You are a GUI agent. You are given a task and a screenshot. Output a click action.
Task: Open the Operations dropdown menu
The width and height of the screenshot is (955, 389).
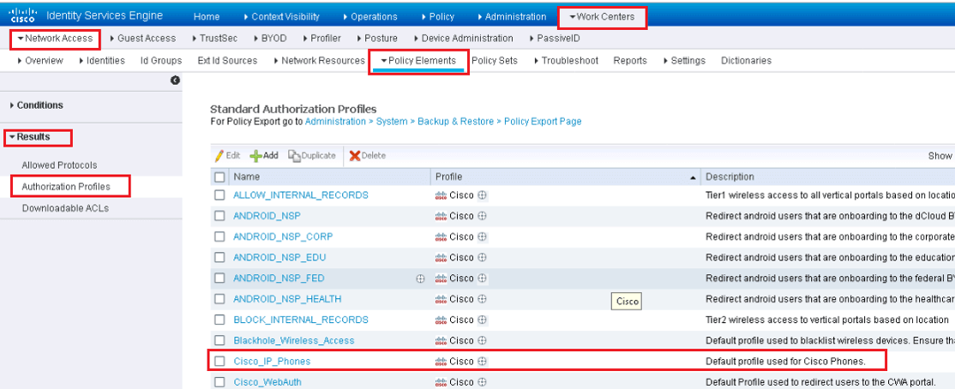point(370,16)
